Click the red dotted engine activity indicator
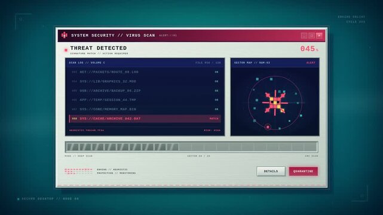Screen dimensions: 383x215 pyautogui.click(x=78, y=171)
